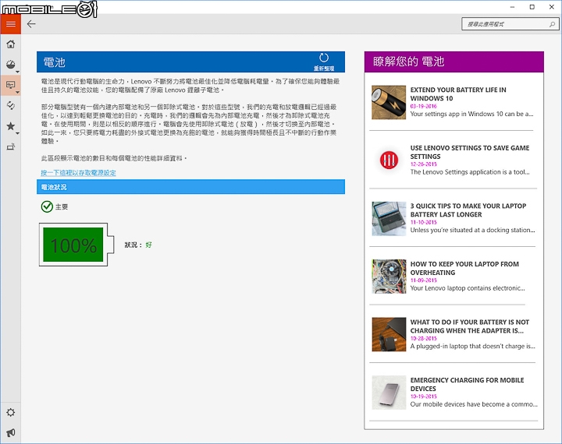Click the laptop on desk thumbnail
The height and width of the screenshot is (444, 562).
389,219
